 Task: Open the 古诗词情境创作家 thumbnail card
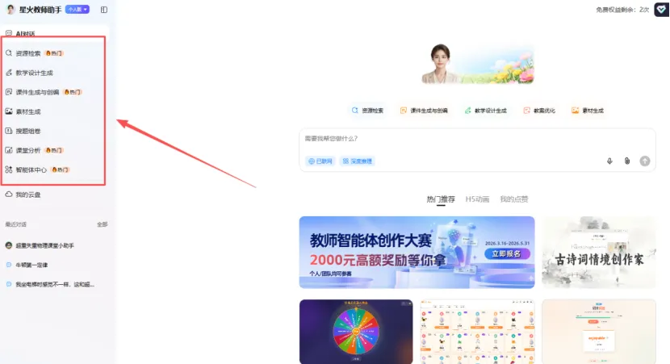tap(599, 252)
